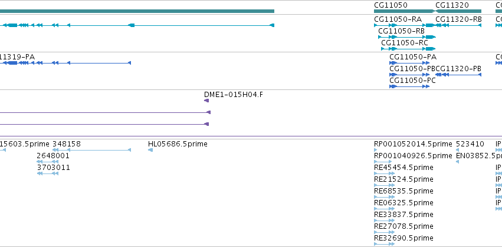This screenshot has height=247, width=502.
Task: Click the CG11320 gene label
Action: tap(452, 5)
